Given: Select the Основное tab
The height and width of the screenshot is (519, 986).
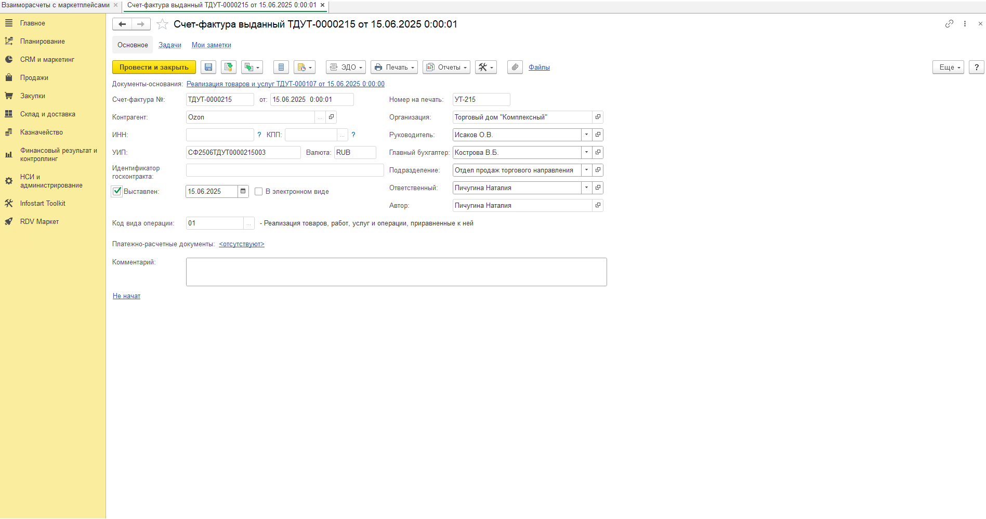Looking at the screenshot, I should point(133,45).
